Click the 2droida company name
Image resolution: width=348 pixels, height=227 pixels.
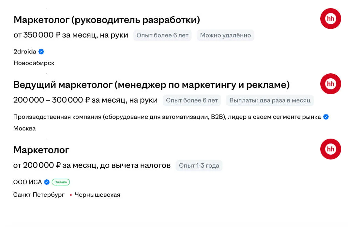(25, 52)
